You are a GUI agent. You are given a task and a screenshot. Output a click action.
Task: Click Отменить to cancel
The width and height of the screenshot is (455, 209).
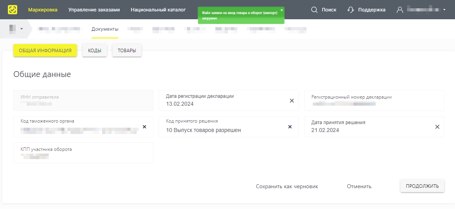point(359,186)
